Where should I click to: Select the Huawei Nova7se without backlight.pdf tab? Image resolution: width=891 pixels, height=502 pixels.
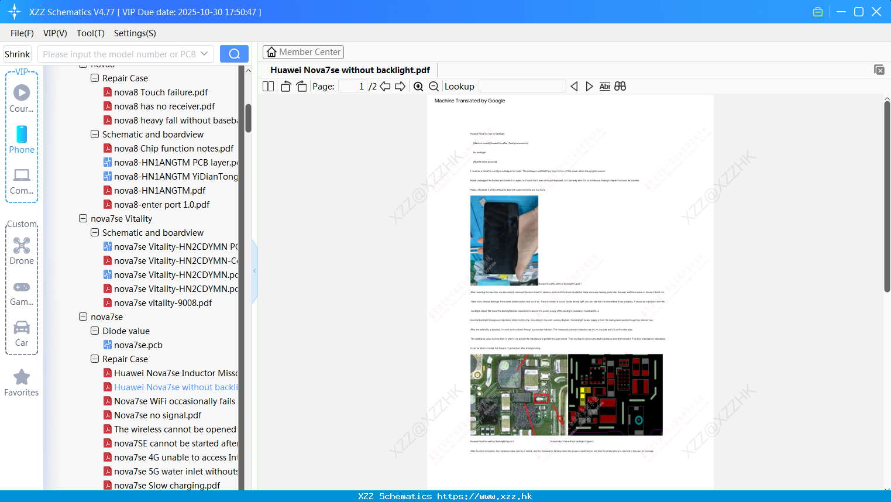point(350,70)
